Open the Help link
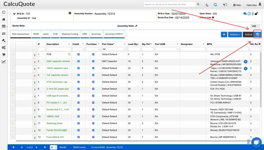The width and height of the screenshot is (264, 150). [x=237, y=5]
